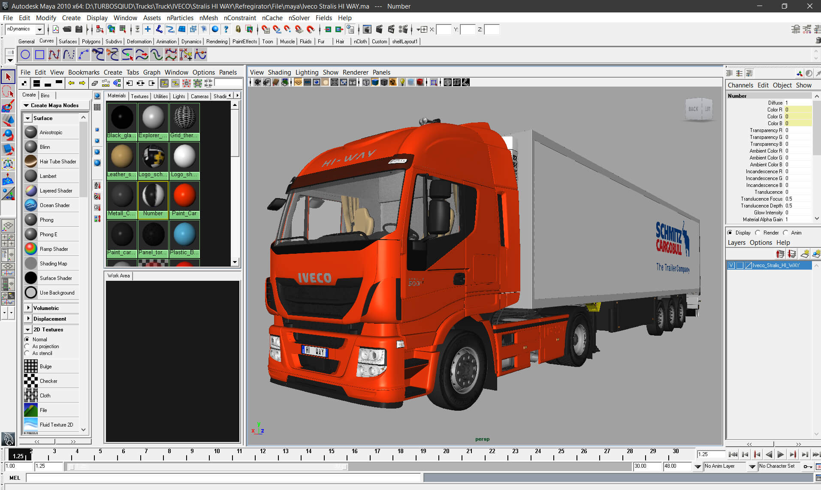This screenshot has height=490, width=821.
Task: Select the NURBS Circle shelf icon
Action: tap(25, 54)
